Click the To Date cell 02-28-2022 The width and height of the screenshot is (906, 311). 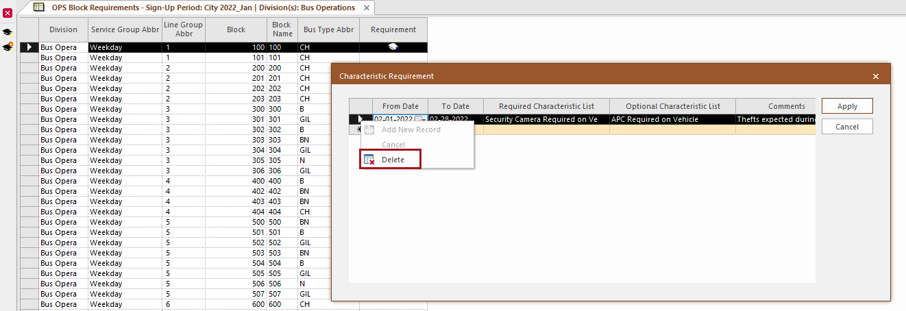pos(456,119)
